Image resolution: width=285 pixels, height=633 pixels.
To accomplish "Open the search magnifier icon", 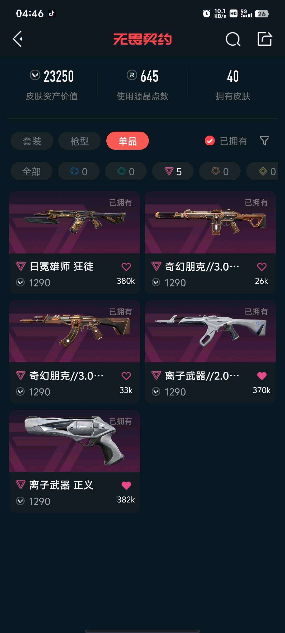I will point(233,39).
